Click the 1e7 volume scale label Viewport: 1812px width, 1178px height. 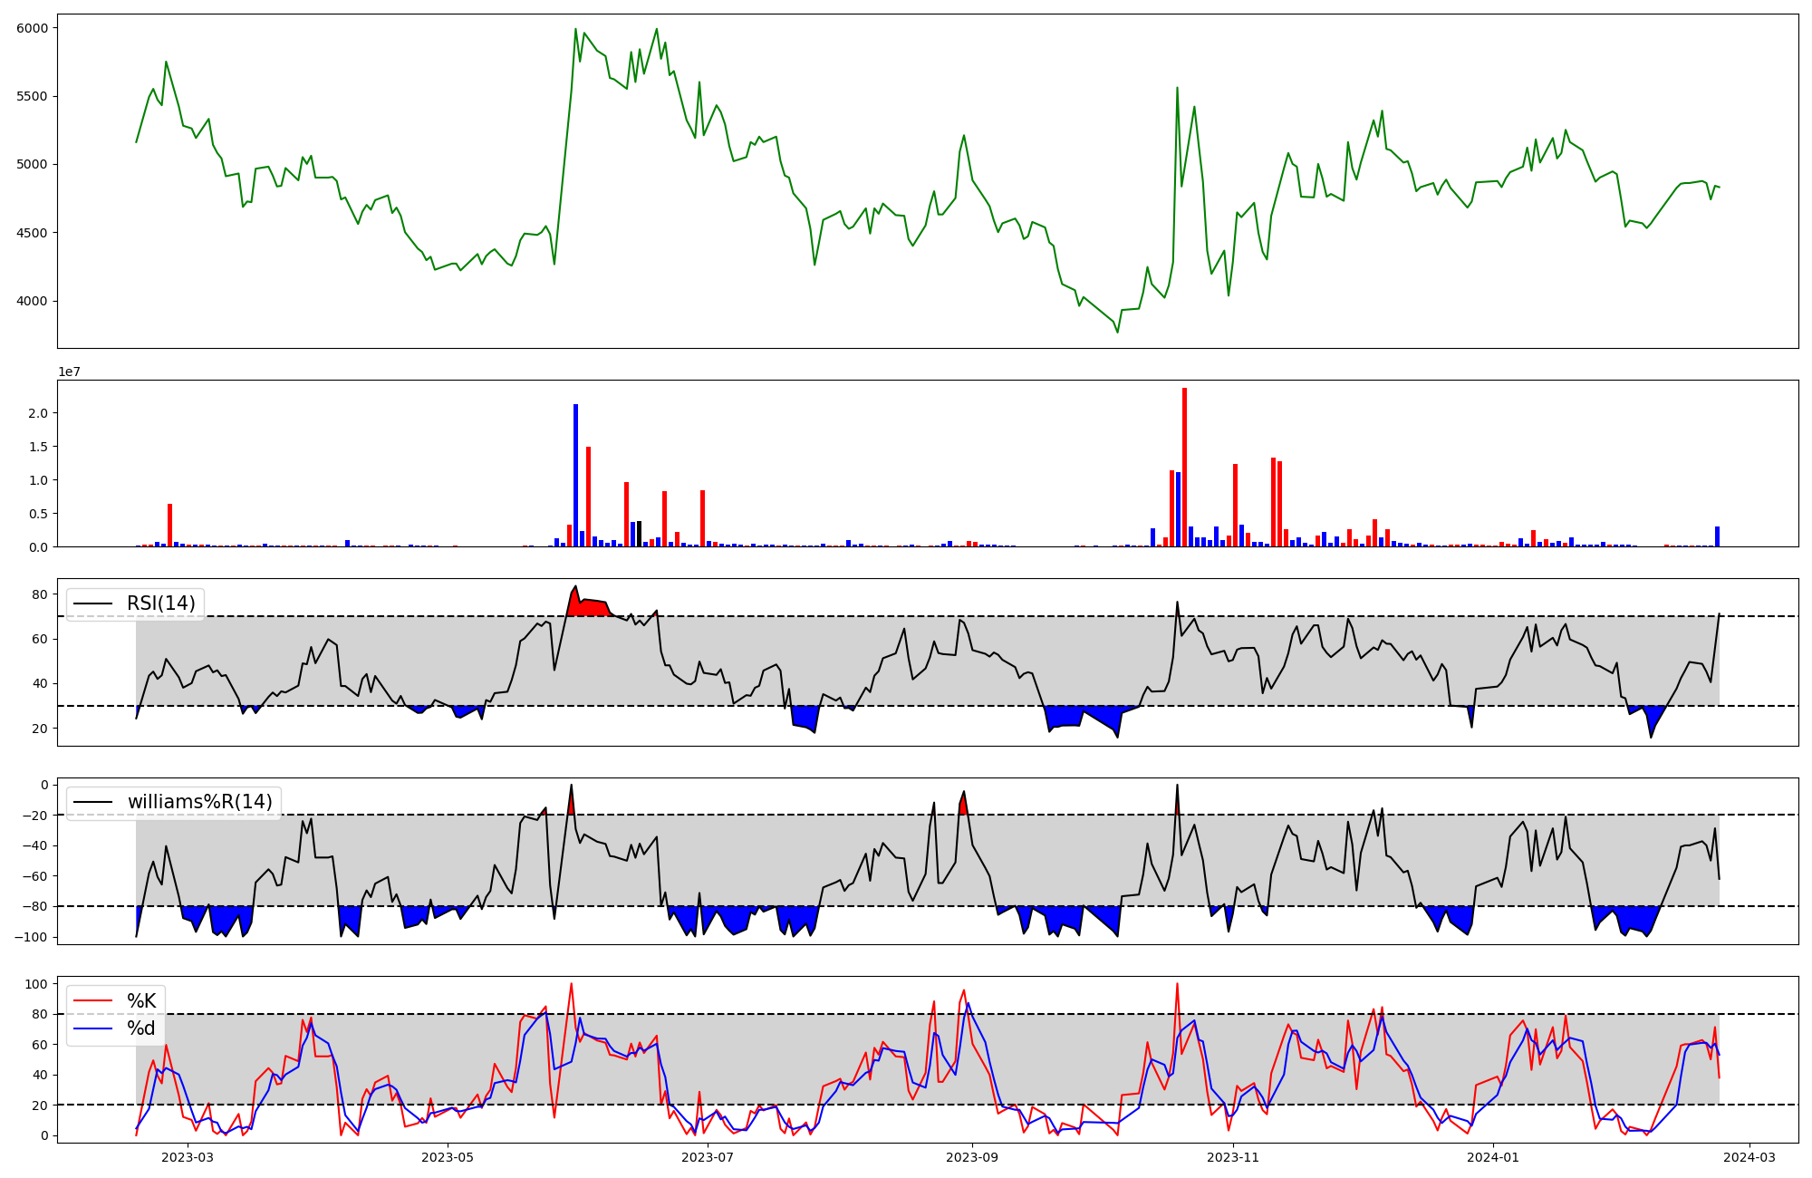[x=69, y=372]
